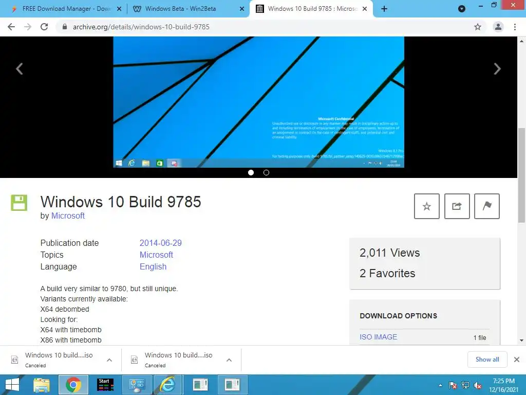526x395 pixels.
Task: Open the Windows Start button
Action: tap(12, 385)
